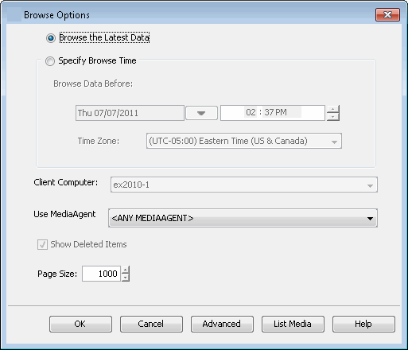408x350 pixels.
Task: Click the Thu 07/07/2011 date field
Action: pos(130,113)
